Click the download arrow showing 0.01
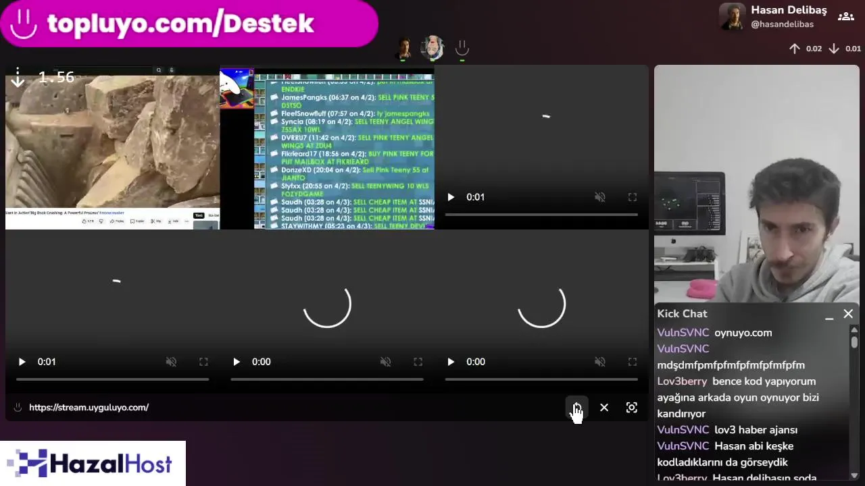This screenshot has width=865, height=486. coord(834,49)
